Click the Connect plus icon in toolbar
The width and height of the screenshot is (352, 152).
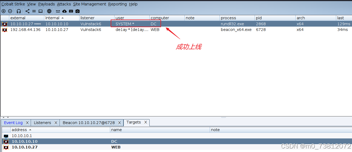pyautogui.click(x=4, y=11)
